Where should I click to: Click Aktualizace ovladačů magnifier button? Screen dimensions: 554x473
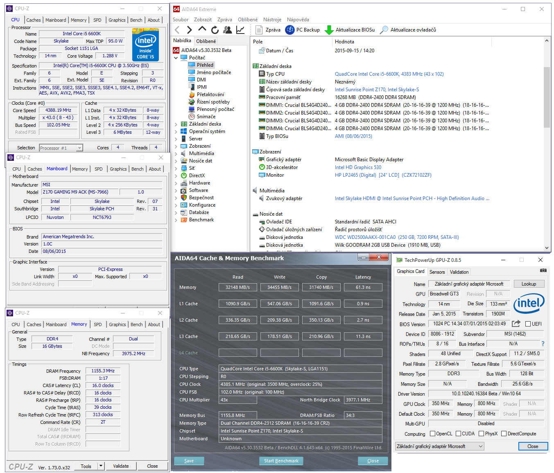point(408,30)
